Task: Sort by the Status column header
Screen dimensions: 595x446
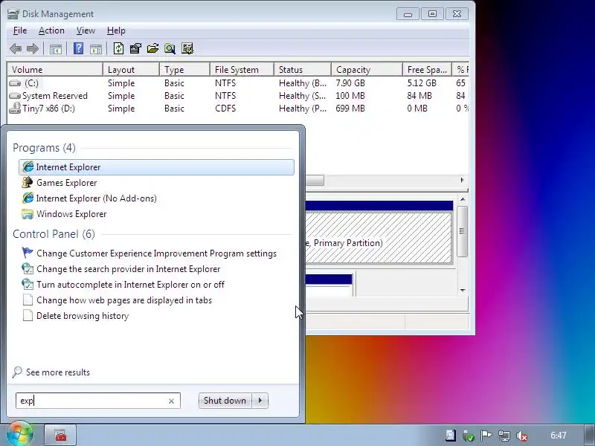Action: 303,70
